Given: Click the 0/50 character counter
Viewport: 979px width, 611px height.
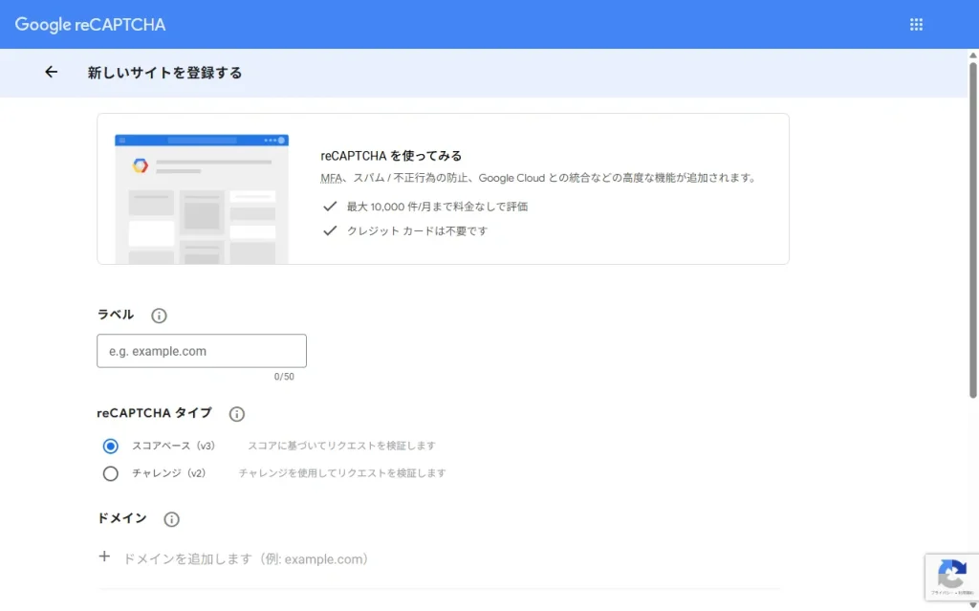Looking at the screenshot, I should pyautogui.click(x=284, y=377).
